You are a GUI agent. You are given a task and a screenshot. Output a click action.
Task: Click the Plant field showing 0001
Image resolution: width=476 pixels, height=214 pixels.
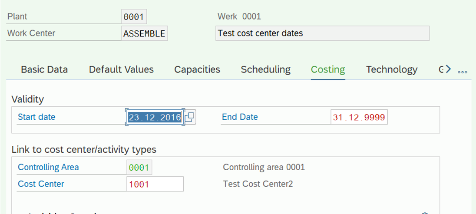click(x=134, y=17)
